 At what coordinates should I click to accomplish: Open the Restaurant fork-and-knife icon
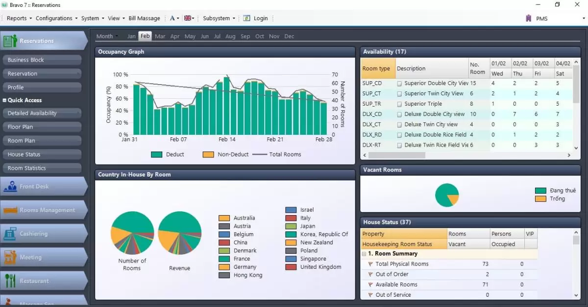click(10, 281)
